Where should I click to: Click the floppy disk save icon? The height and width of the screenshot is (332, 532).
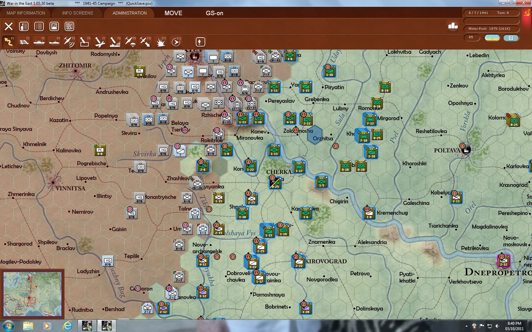(x=54, y=26)
